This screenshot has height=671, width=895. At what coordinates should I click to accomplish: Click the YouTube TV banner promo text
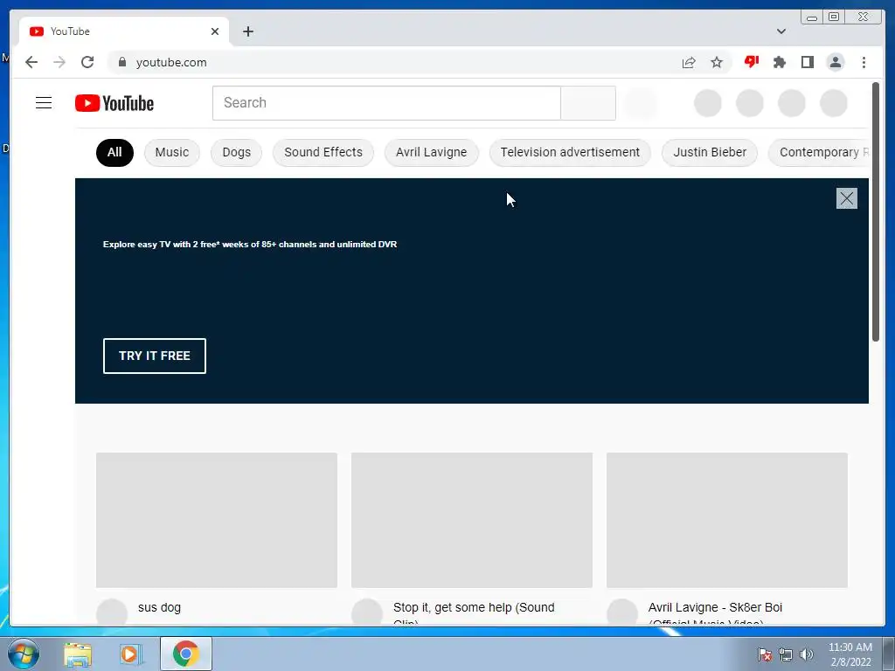tap(250, 245)
